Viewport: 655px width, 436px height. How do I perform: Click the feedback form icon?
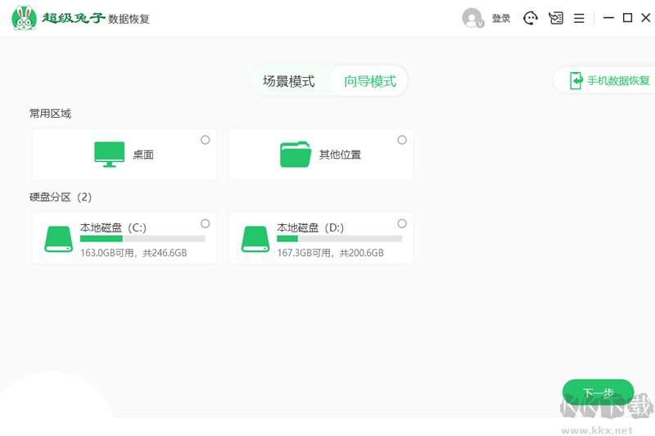click(x=556, y=18)
